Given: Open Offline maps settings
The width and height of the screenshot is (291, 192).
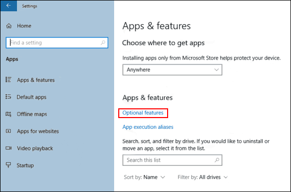Looking at the screenshot, I should pyautogui.click(x=32, y=114).
